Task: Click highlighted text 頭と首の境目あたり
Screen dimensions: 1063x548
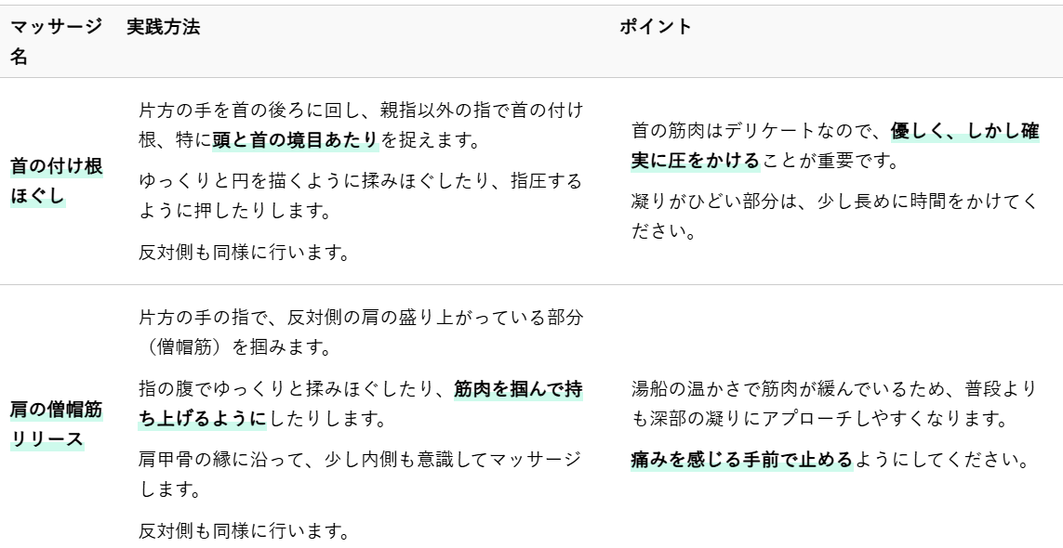Action: (296, 140)
